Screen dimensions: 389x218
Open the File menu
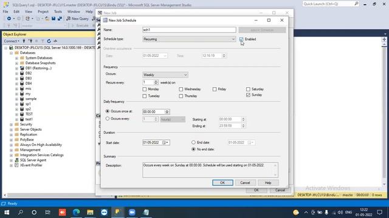[x=5, y=12]
